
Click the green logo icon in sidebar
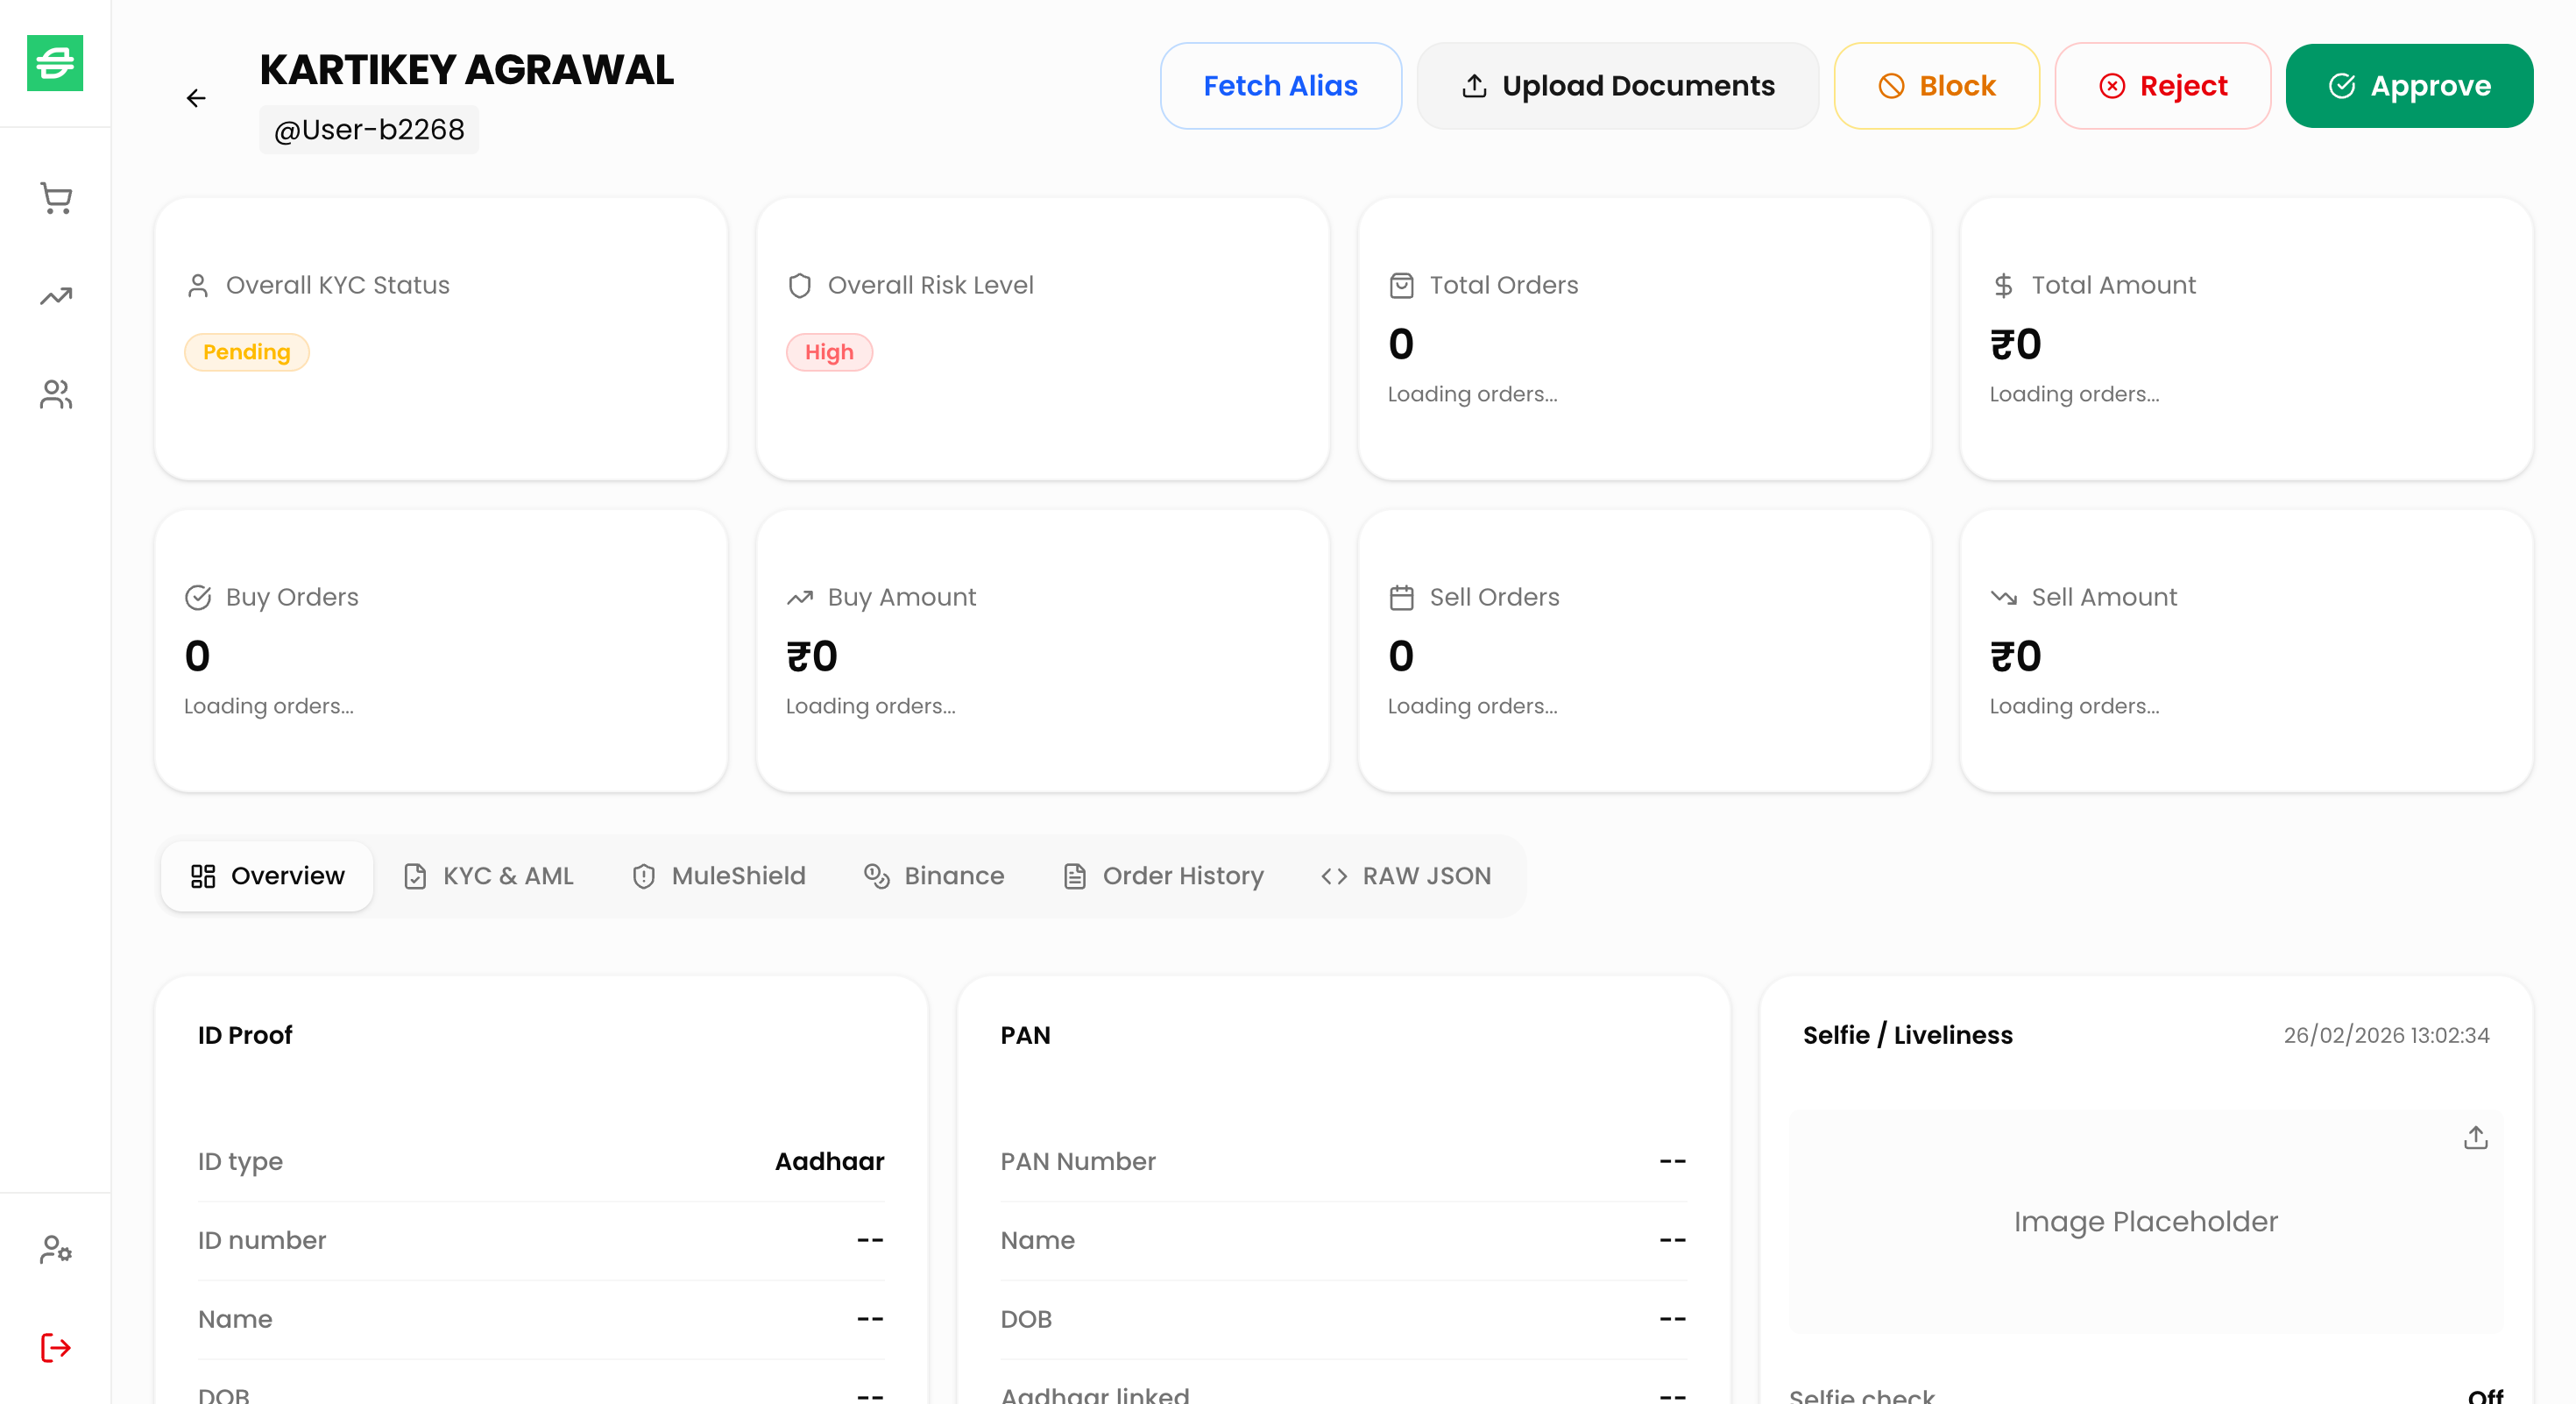click(55, 63)
